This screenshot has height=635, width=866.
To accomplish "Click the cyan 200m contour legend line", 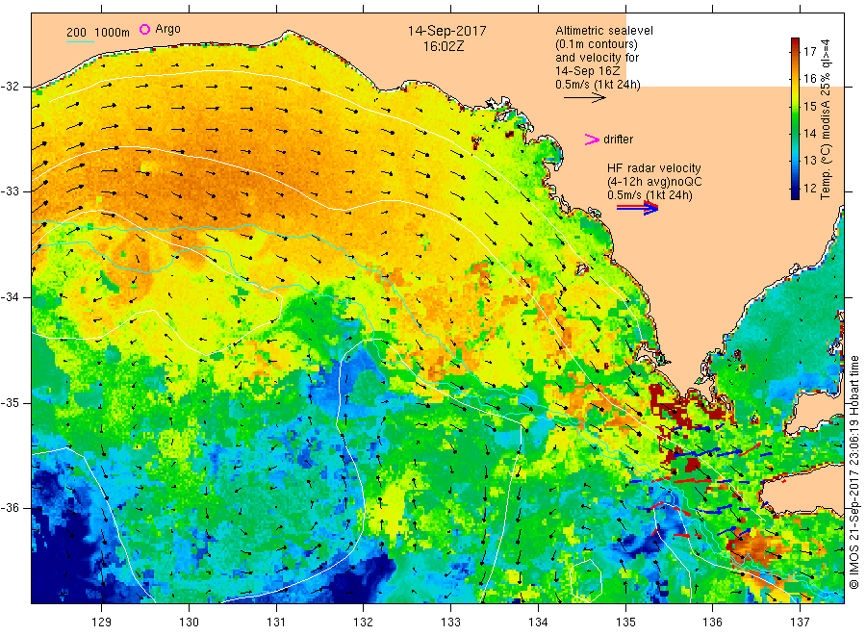I will coord(81,40).
